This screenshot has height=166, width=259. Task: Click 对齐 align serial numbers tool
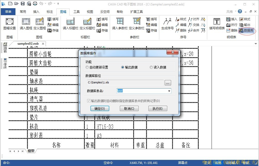(x=194, y=19)
